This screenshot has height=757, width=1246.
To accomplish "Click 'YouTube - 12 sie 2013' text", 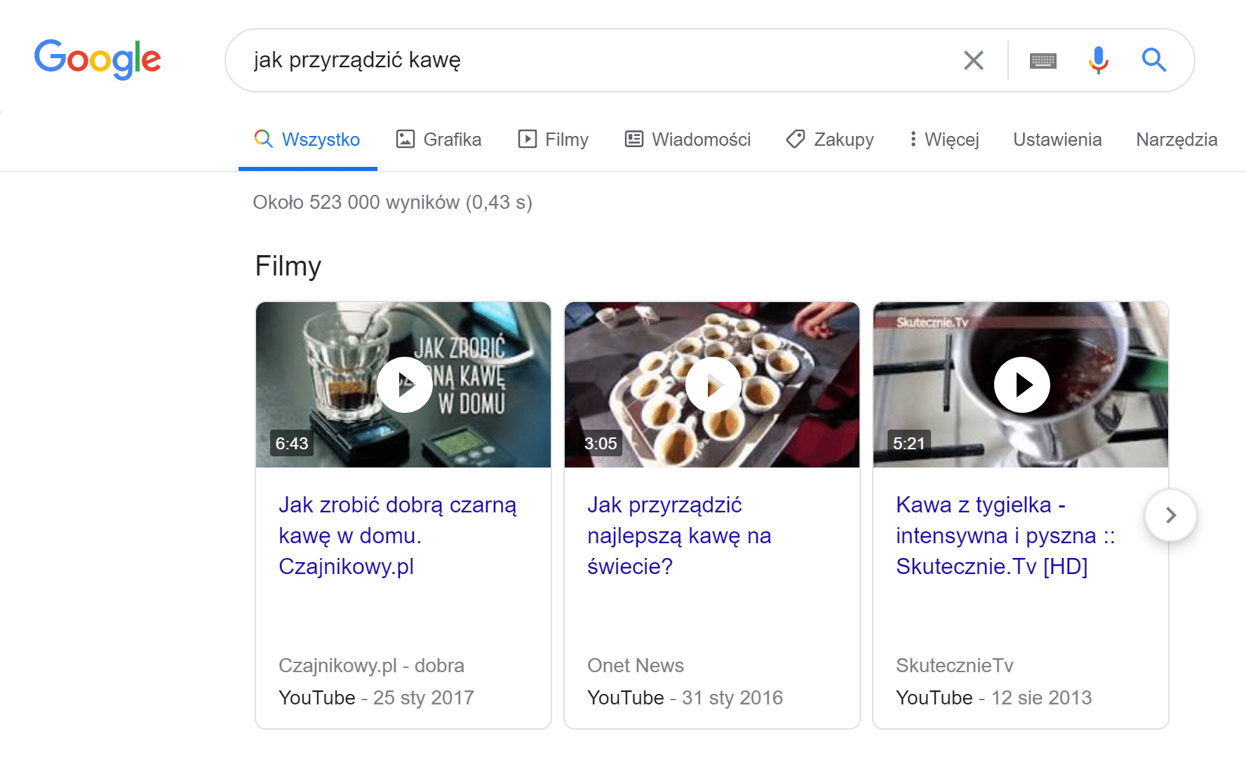I will [x=993, y=697].
